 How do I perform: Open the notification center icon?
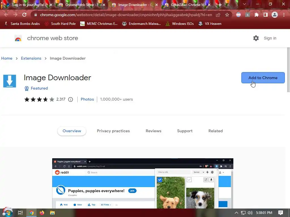click(281, 213)
